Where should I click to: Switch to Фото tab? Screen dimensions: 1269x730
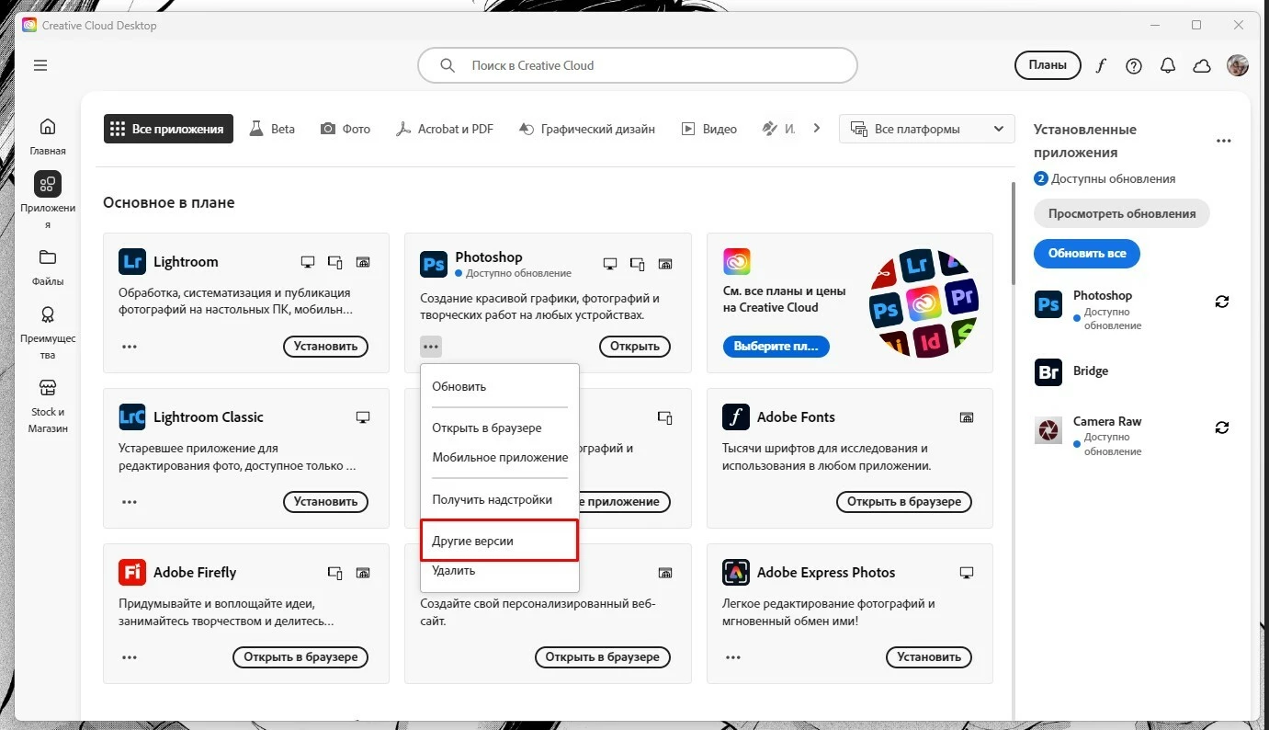tap(346, 129)
